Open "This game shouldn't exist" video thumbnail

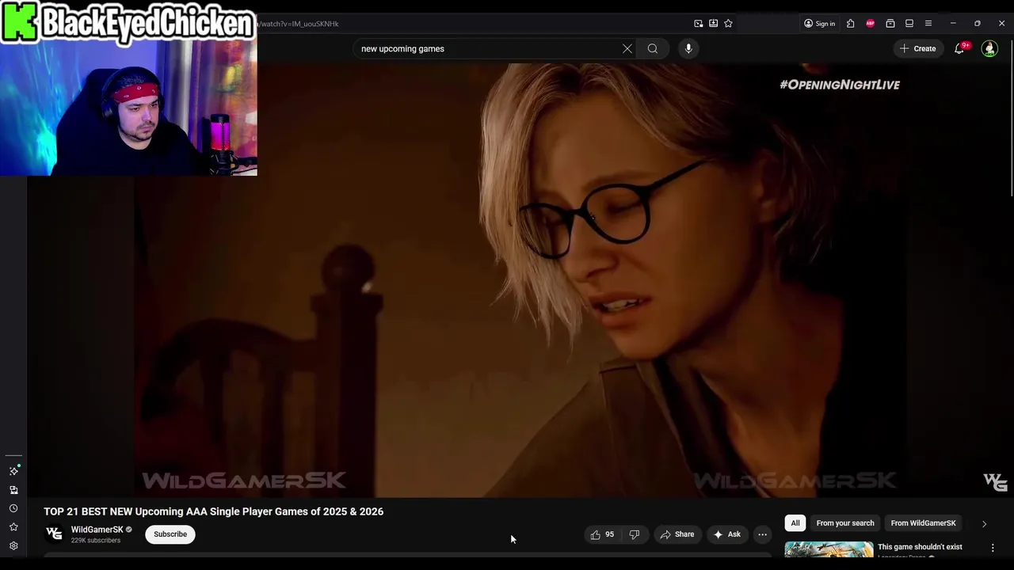pyautogui.click(x=829, y=550)
